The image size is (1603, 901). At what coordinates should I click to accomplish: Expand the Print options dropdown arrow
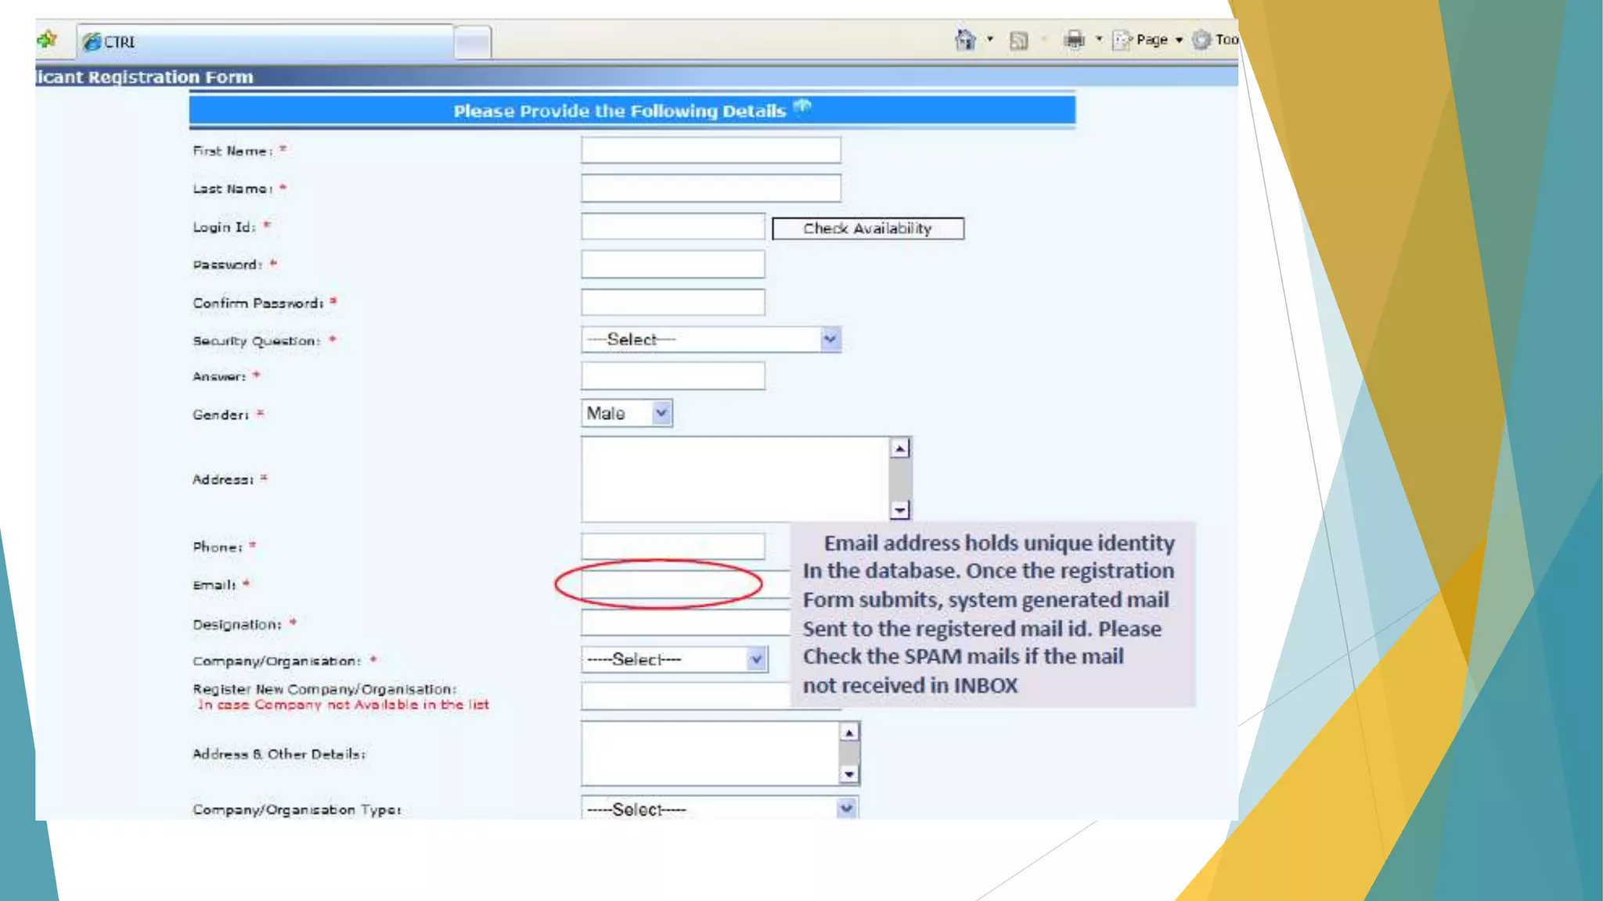click(1099, 39)
